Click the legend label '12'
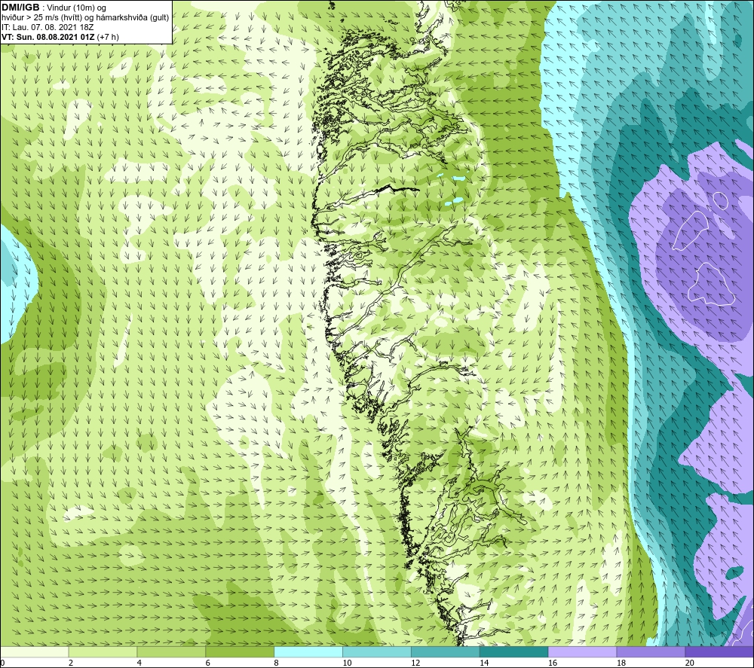The height and width of the screenshot is (668, 754). pyautogui.click(x=415, y=663)
